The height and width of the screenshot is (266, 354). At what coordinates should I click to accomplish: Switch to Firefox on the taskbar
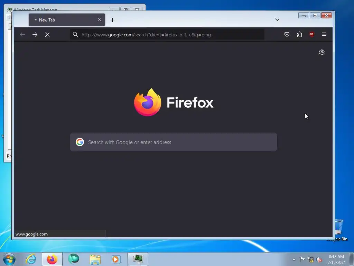[52, 259]
